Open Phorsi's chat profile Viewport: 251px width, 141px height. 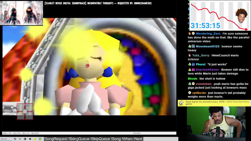(201, 64)
